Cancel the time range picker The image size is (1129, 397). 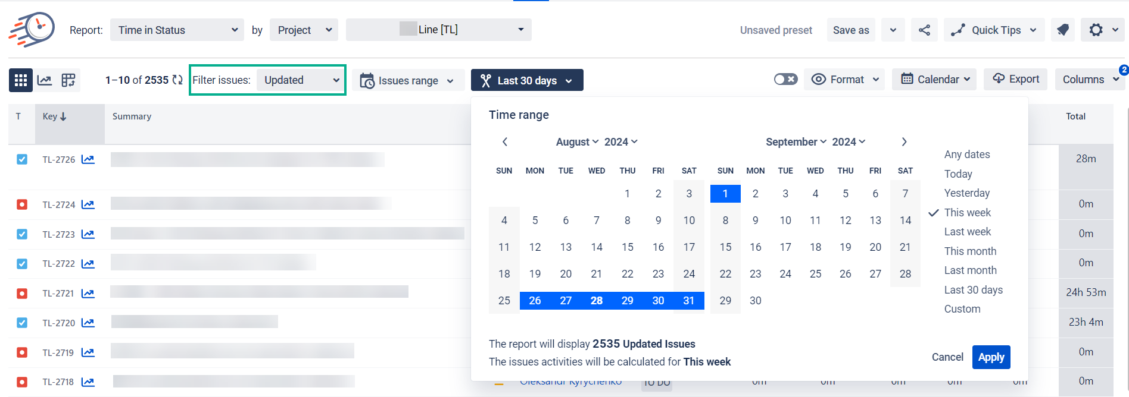[x=947, y=357]
